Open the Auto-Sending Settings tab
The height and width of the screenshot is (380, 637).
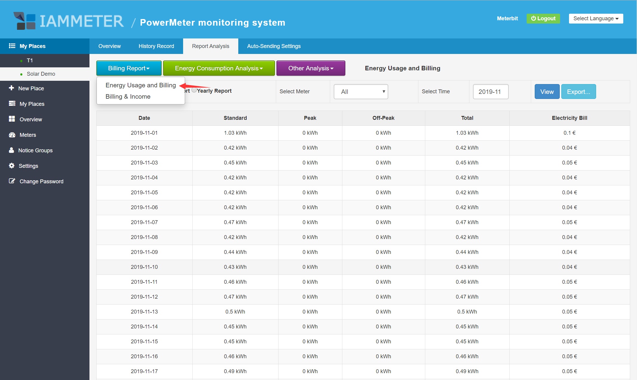pos(273,46)
